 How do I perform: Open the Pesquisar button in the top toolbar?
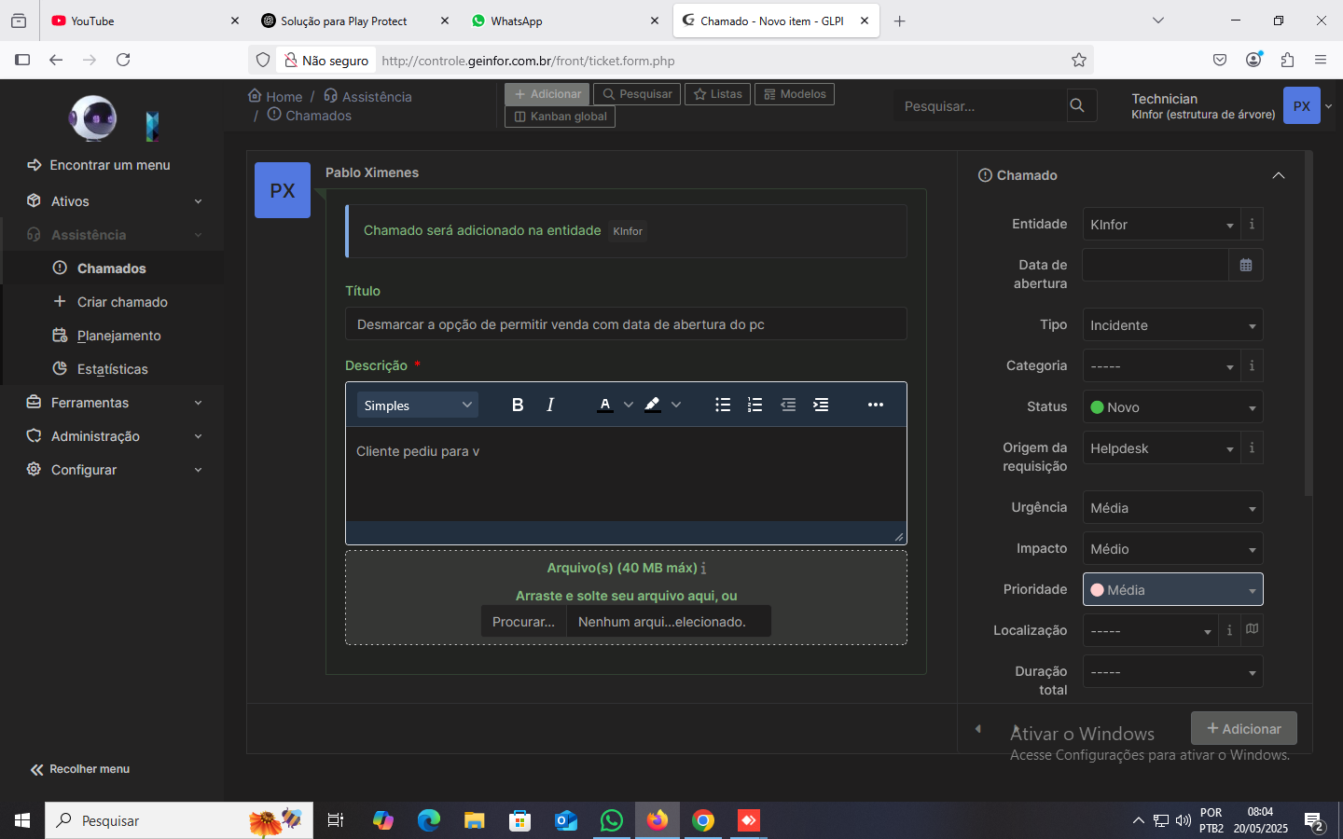coord(637,94)
